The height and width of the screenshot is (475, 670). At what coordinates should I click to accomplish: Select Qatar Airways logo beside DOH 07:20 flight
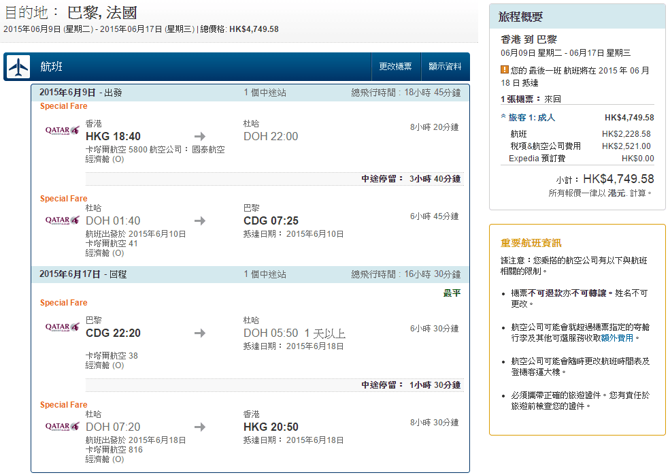(62, 427)
